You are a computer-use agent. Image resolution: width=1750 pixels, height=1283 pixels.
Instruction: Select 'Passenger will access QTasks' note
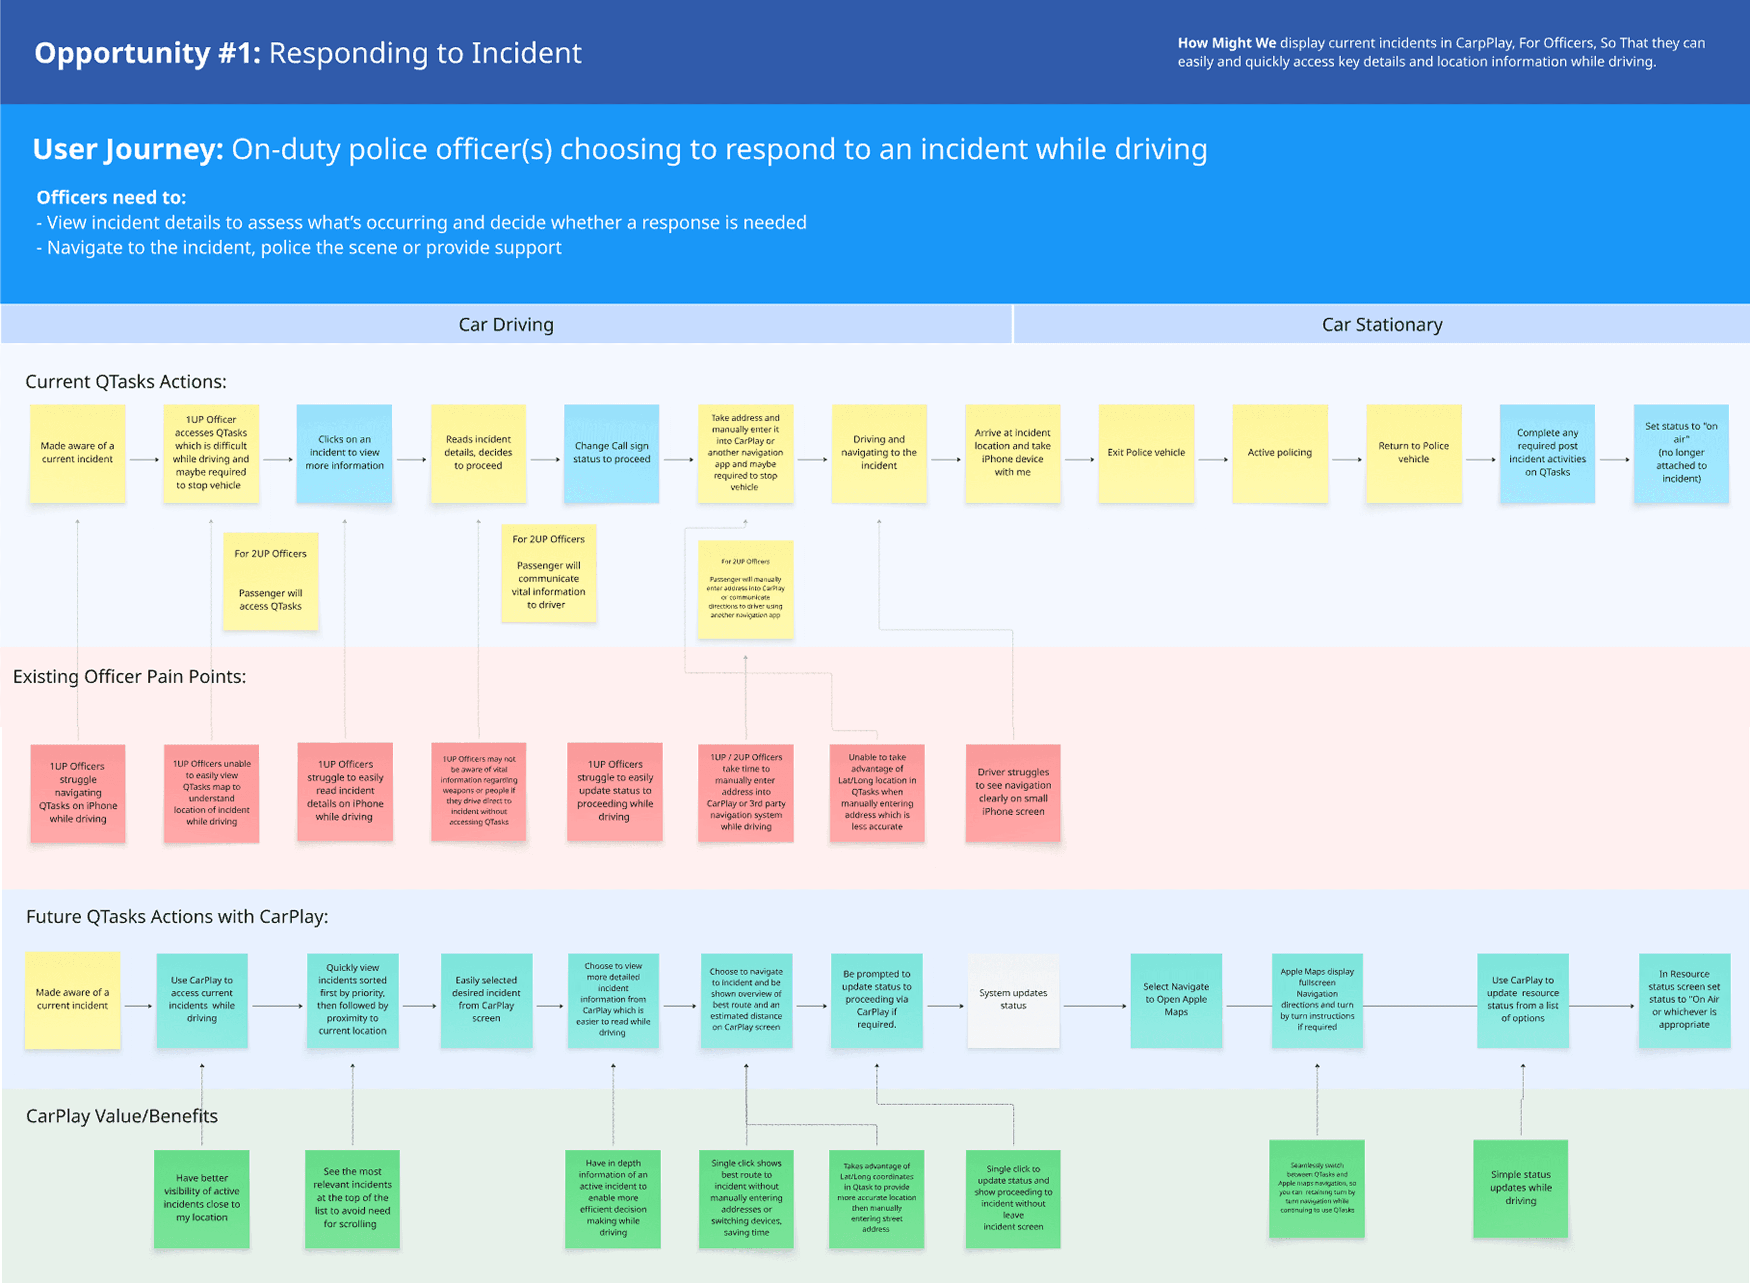coord(270,581)
